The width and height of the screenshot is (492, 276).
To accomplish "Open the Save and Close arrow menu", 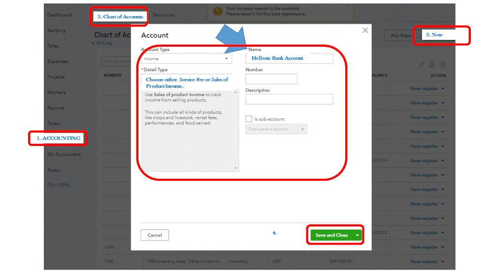I will [x=357, y=235].
